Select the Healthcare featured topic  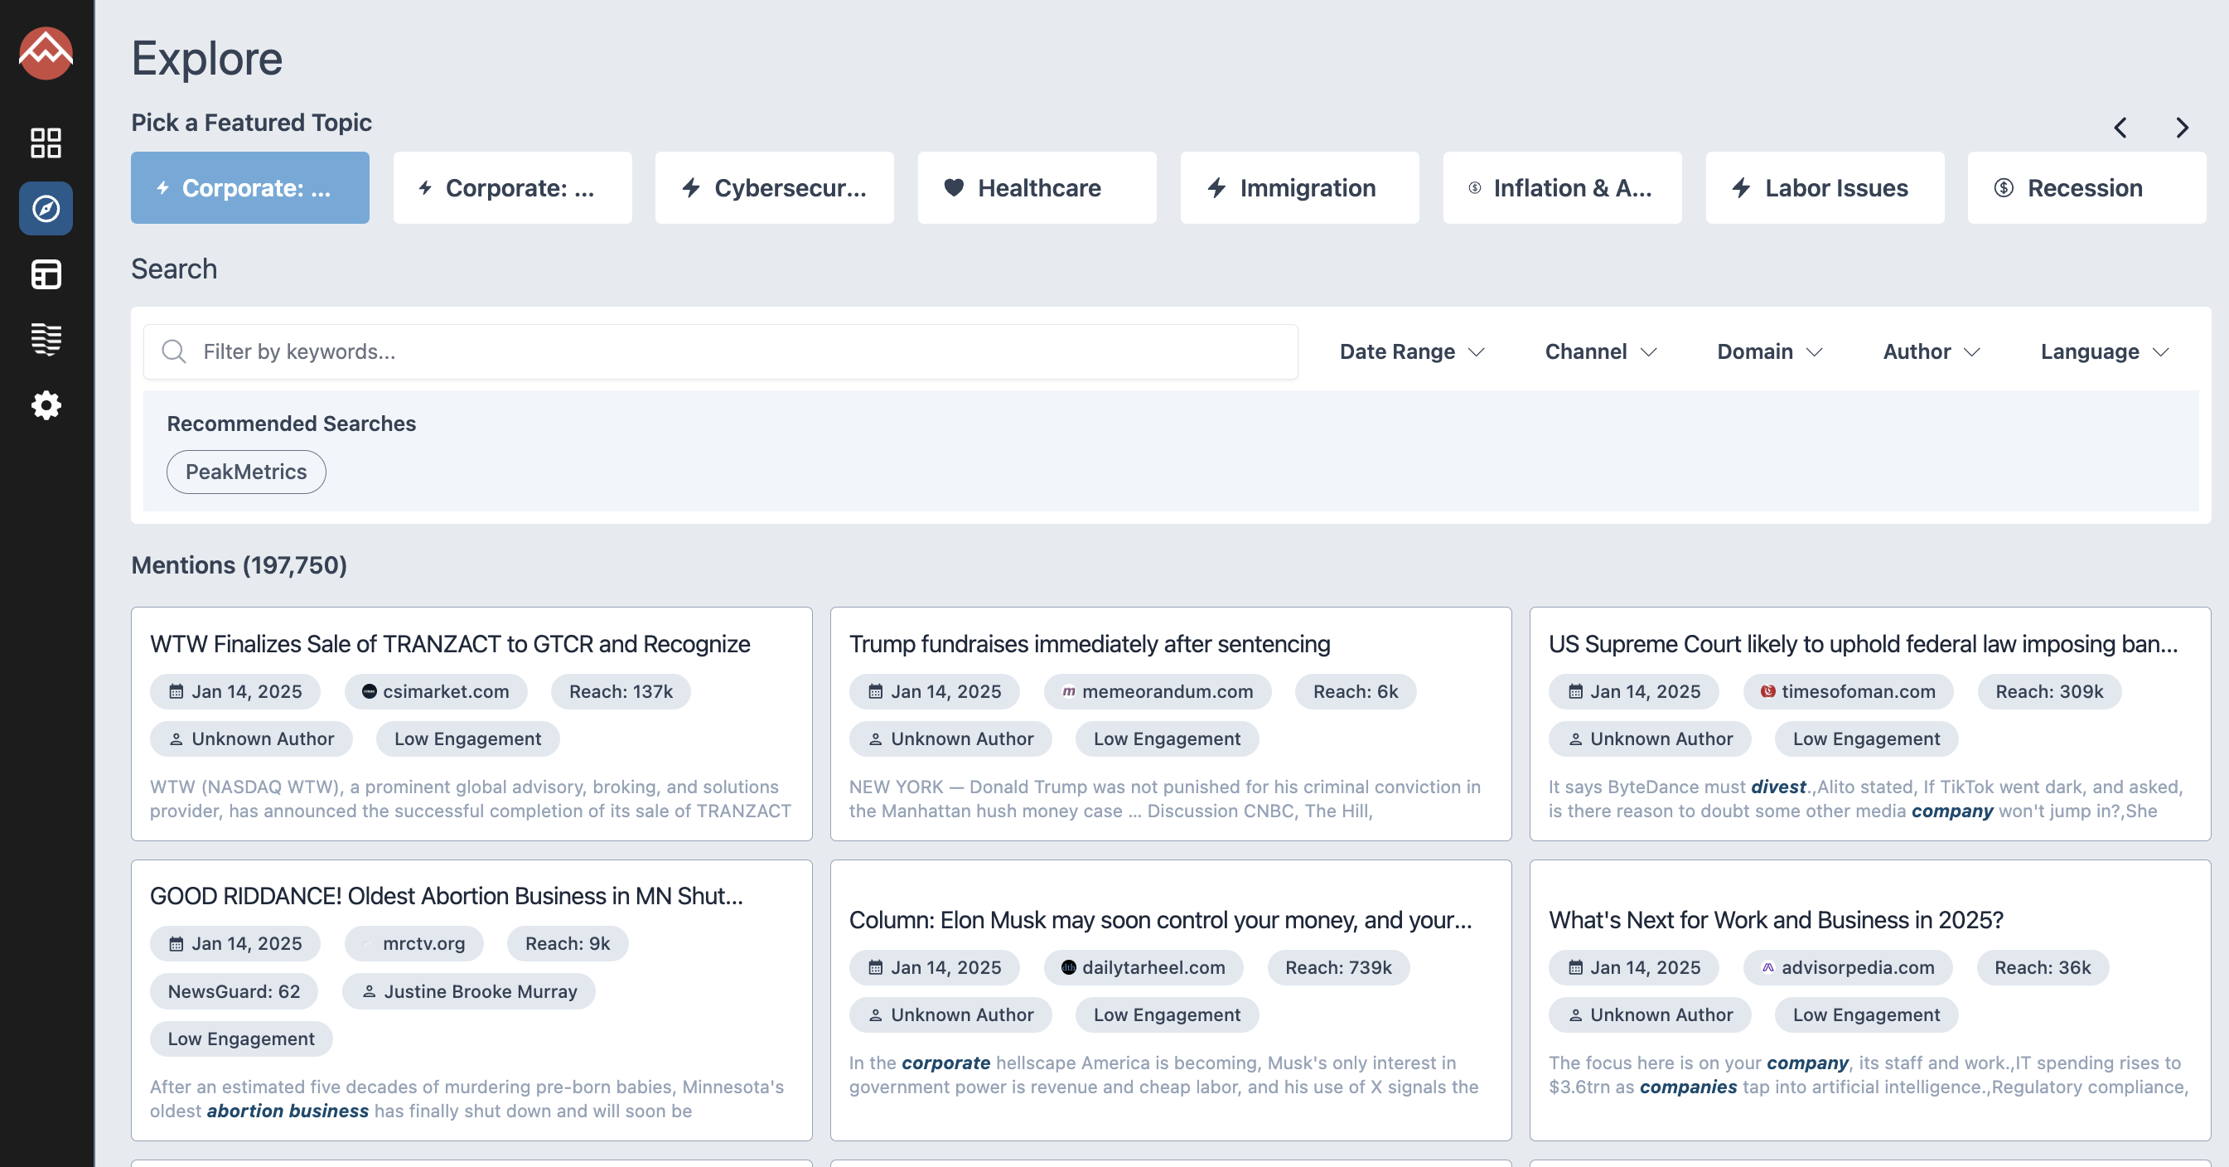(1037, 188)
